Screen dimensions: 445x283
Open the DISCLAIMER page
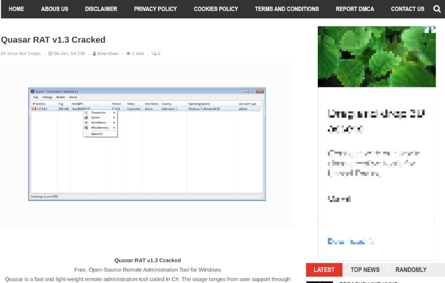point(101,9)
